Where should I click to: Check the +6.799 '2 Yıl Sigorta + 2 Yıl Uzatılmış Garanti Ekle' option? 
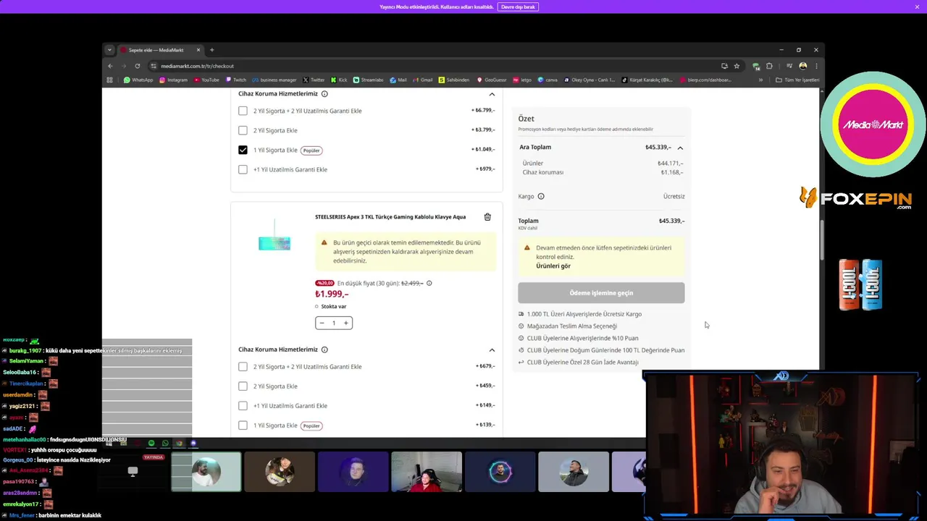pos(243,111)
